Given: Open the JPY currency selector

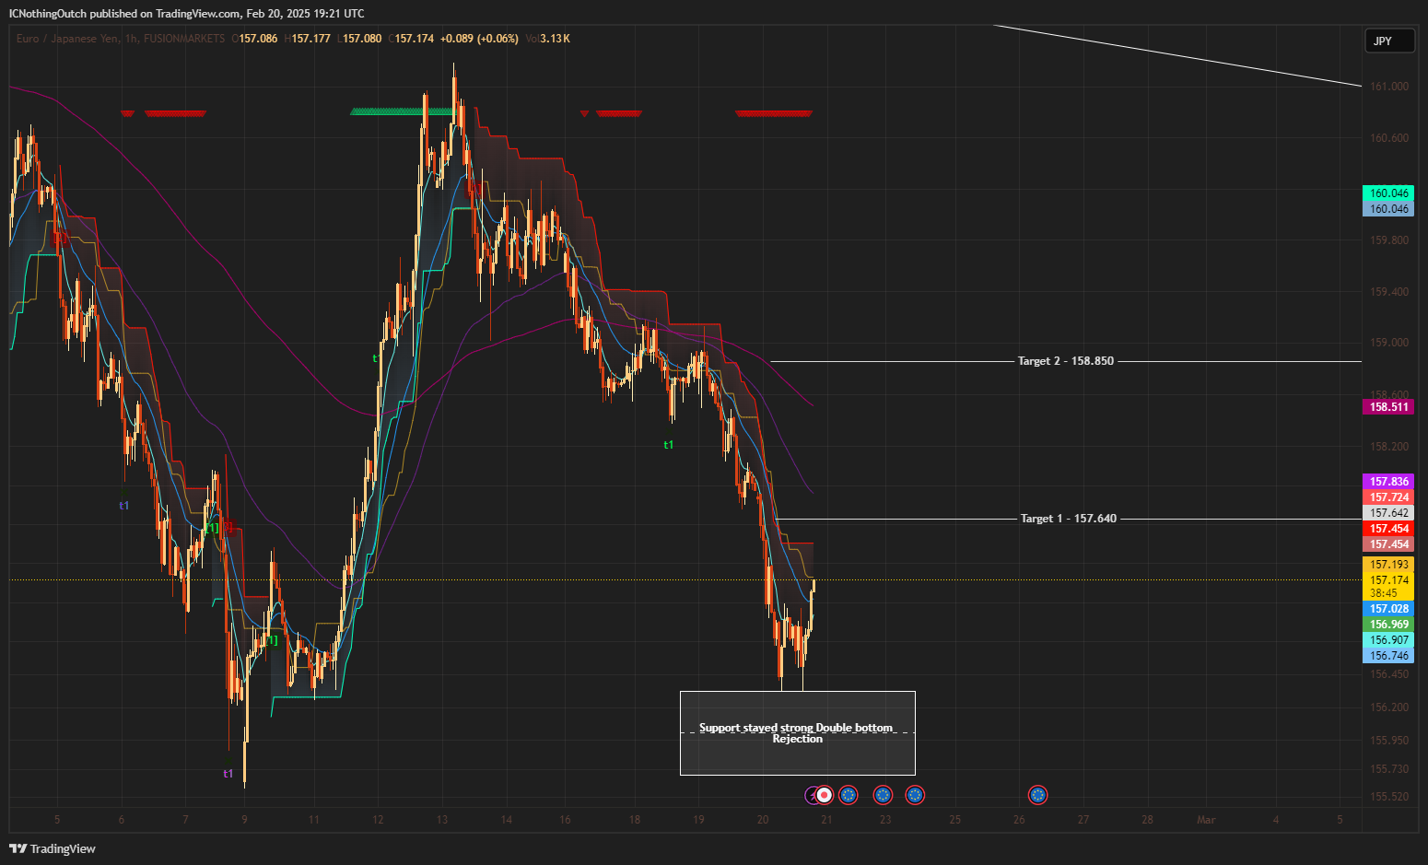Looking at the screenshot, I should (1389, 41).
